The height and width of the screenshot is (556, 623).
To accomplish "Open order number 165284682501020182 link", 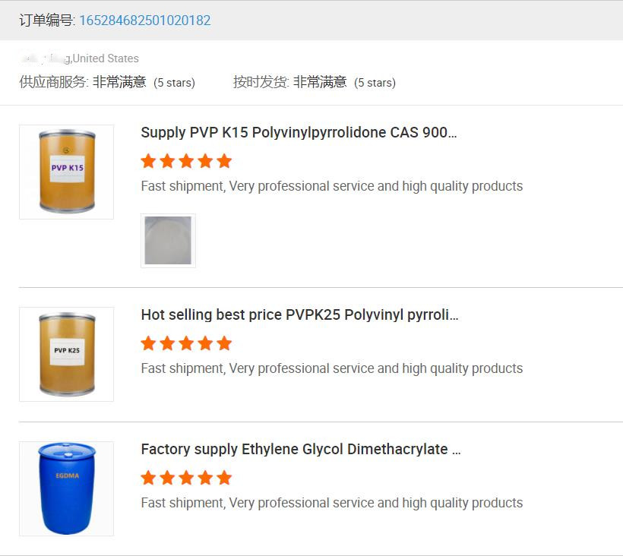I will coord(145,21).
